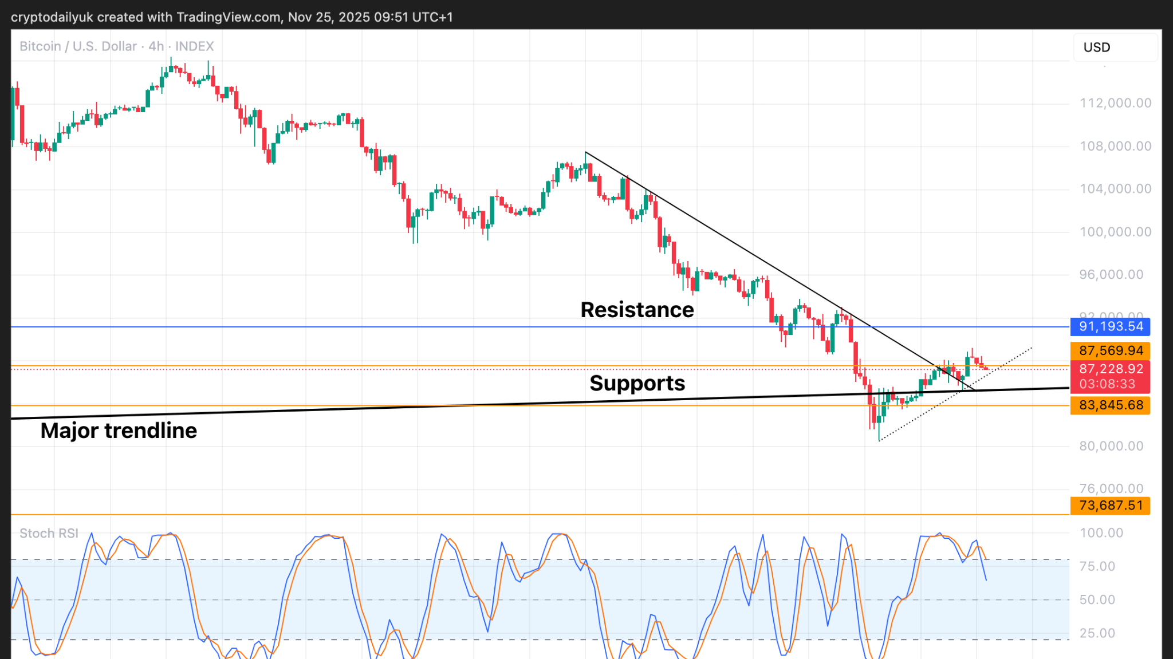
Task: Click the 50.00 Stoch RSI axis label
Action: [x=1097, y=599]
